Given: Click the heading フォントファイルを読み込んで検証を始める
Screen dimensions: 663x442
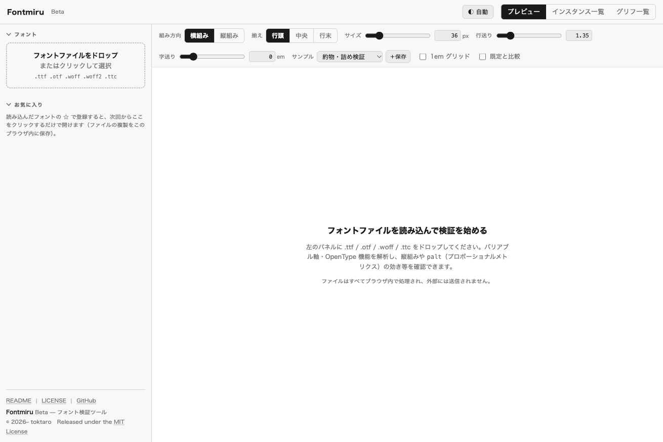Looking at the screenshot, I should pyautogui.click(x=407, y=231).
